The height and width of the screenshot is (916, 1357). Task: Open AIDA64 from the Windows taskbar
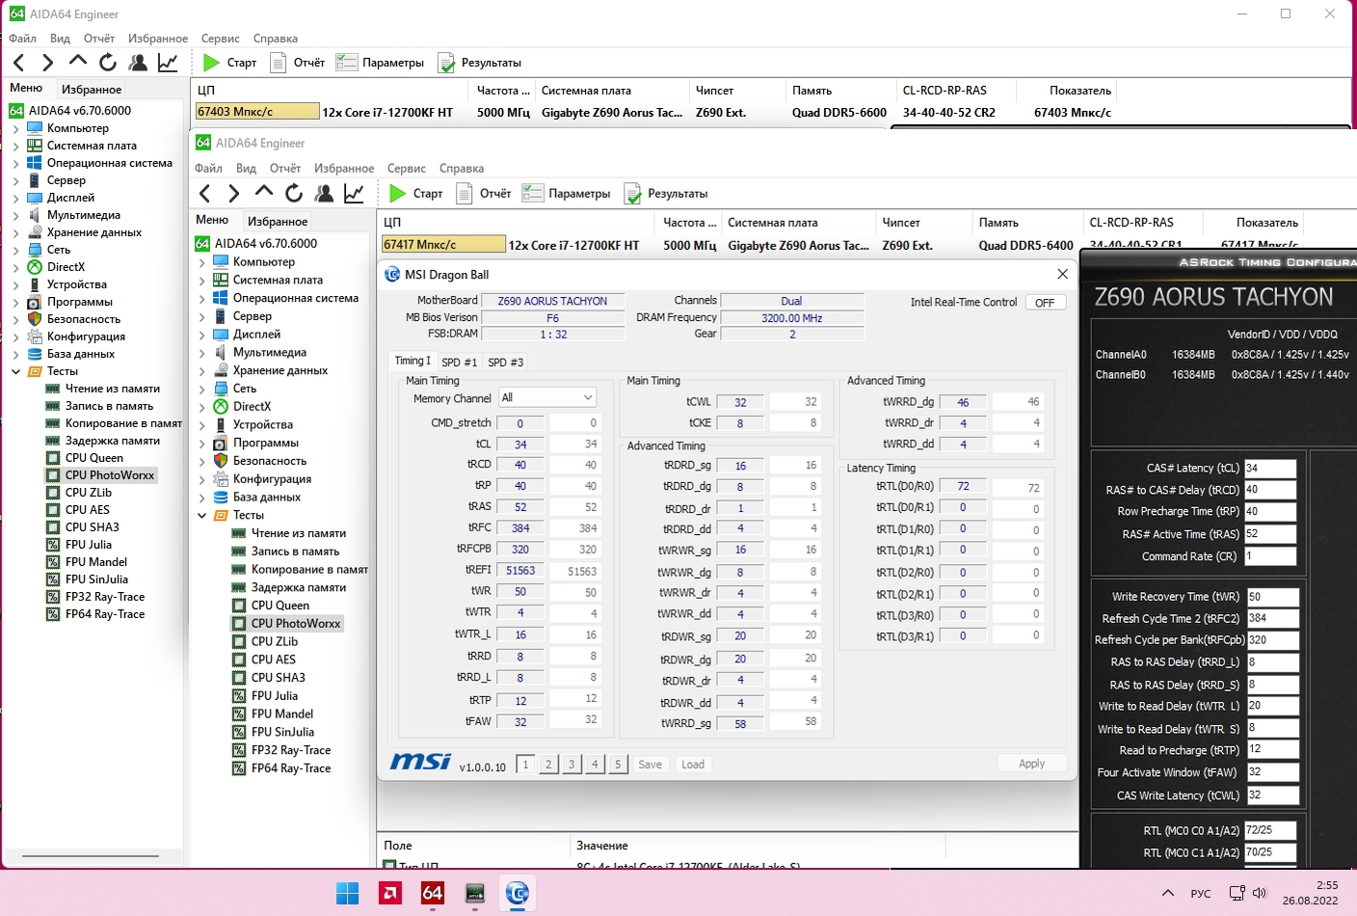433,894
